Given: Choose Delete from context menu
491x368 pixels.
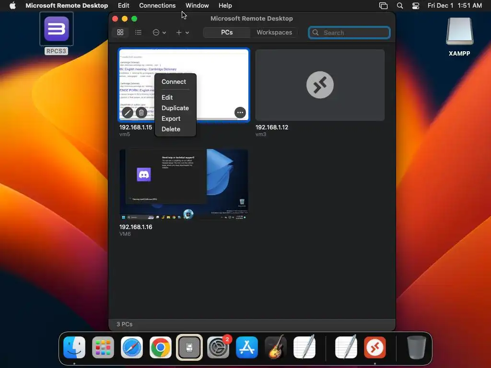Looking at the screenshot, I should tap(171, 129).
